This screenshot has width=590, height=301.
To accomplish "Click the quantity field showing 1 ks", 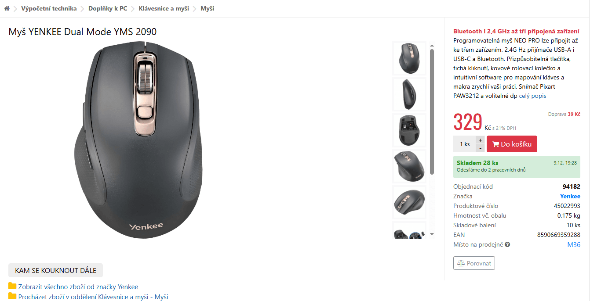I will [x=464, y=144].
